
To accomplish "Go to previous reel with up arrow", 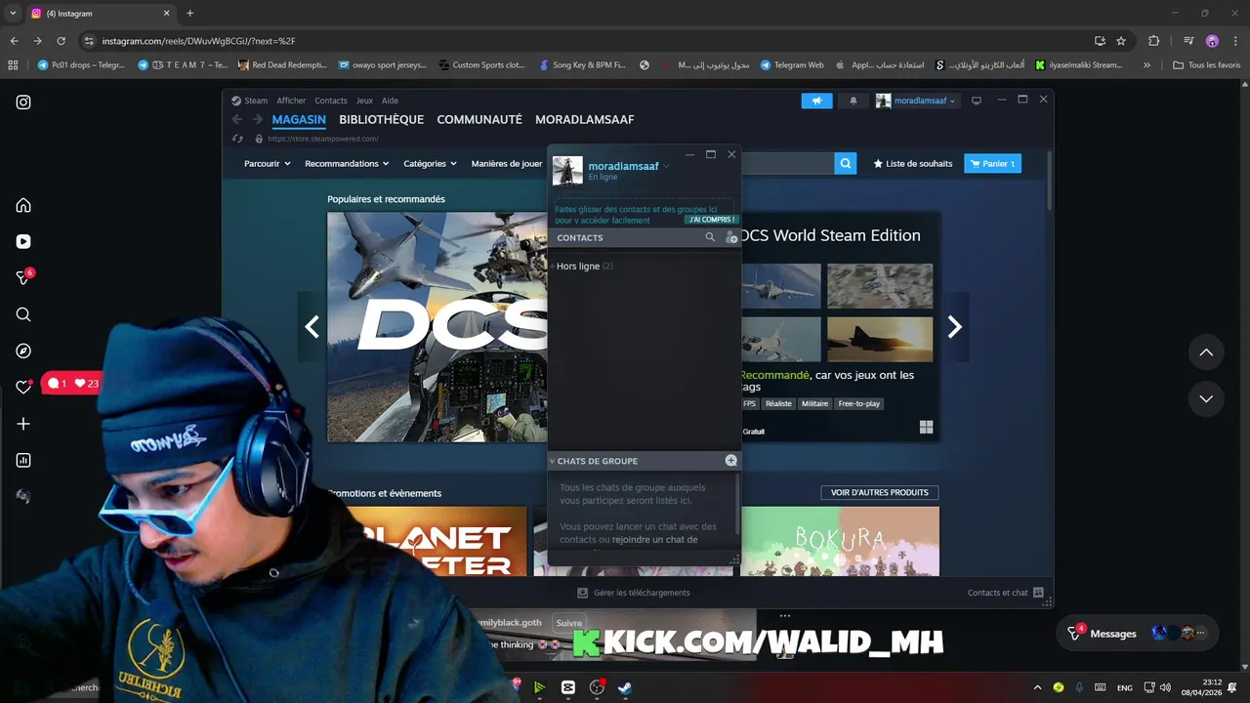I will 1206,352.
